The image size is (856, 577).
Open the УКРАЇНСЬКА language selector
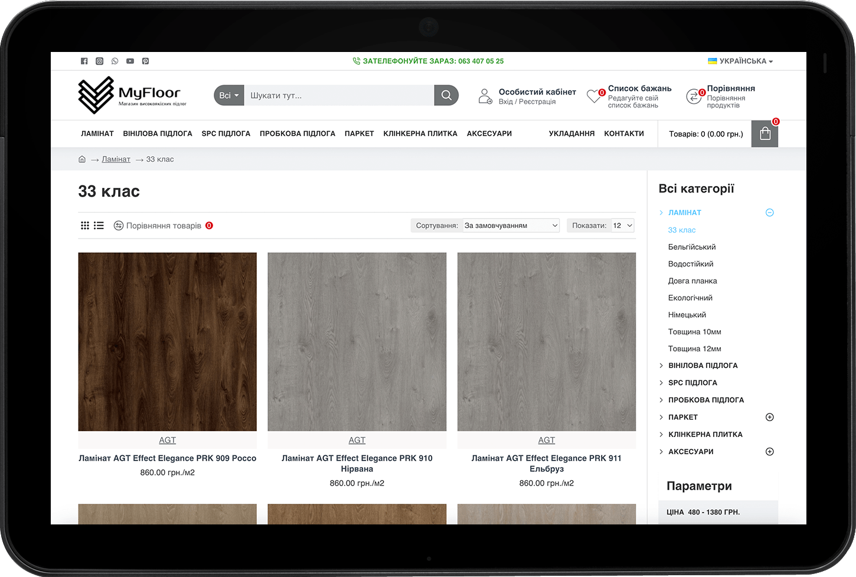(x=741, y=61)
